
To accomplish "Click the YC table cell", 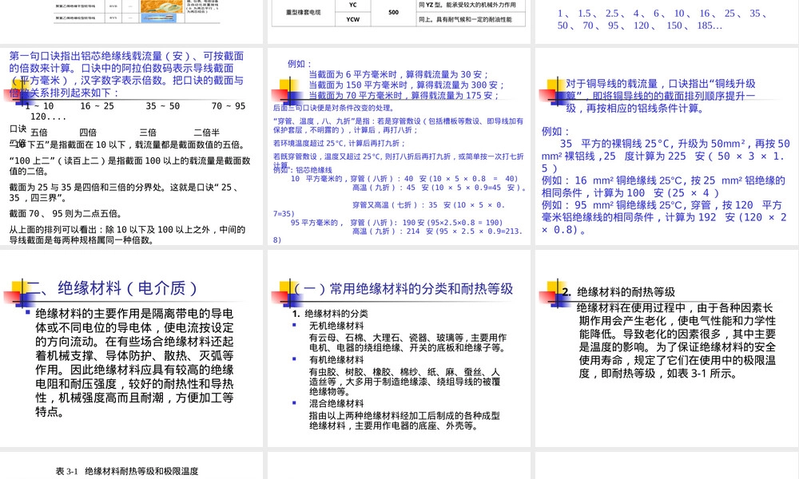I will click(x=352, y=5).
